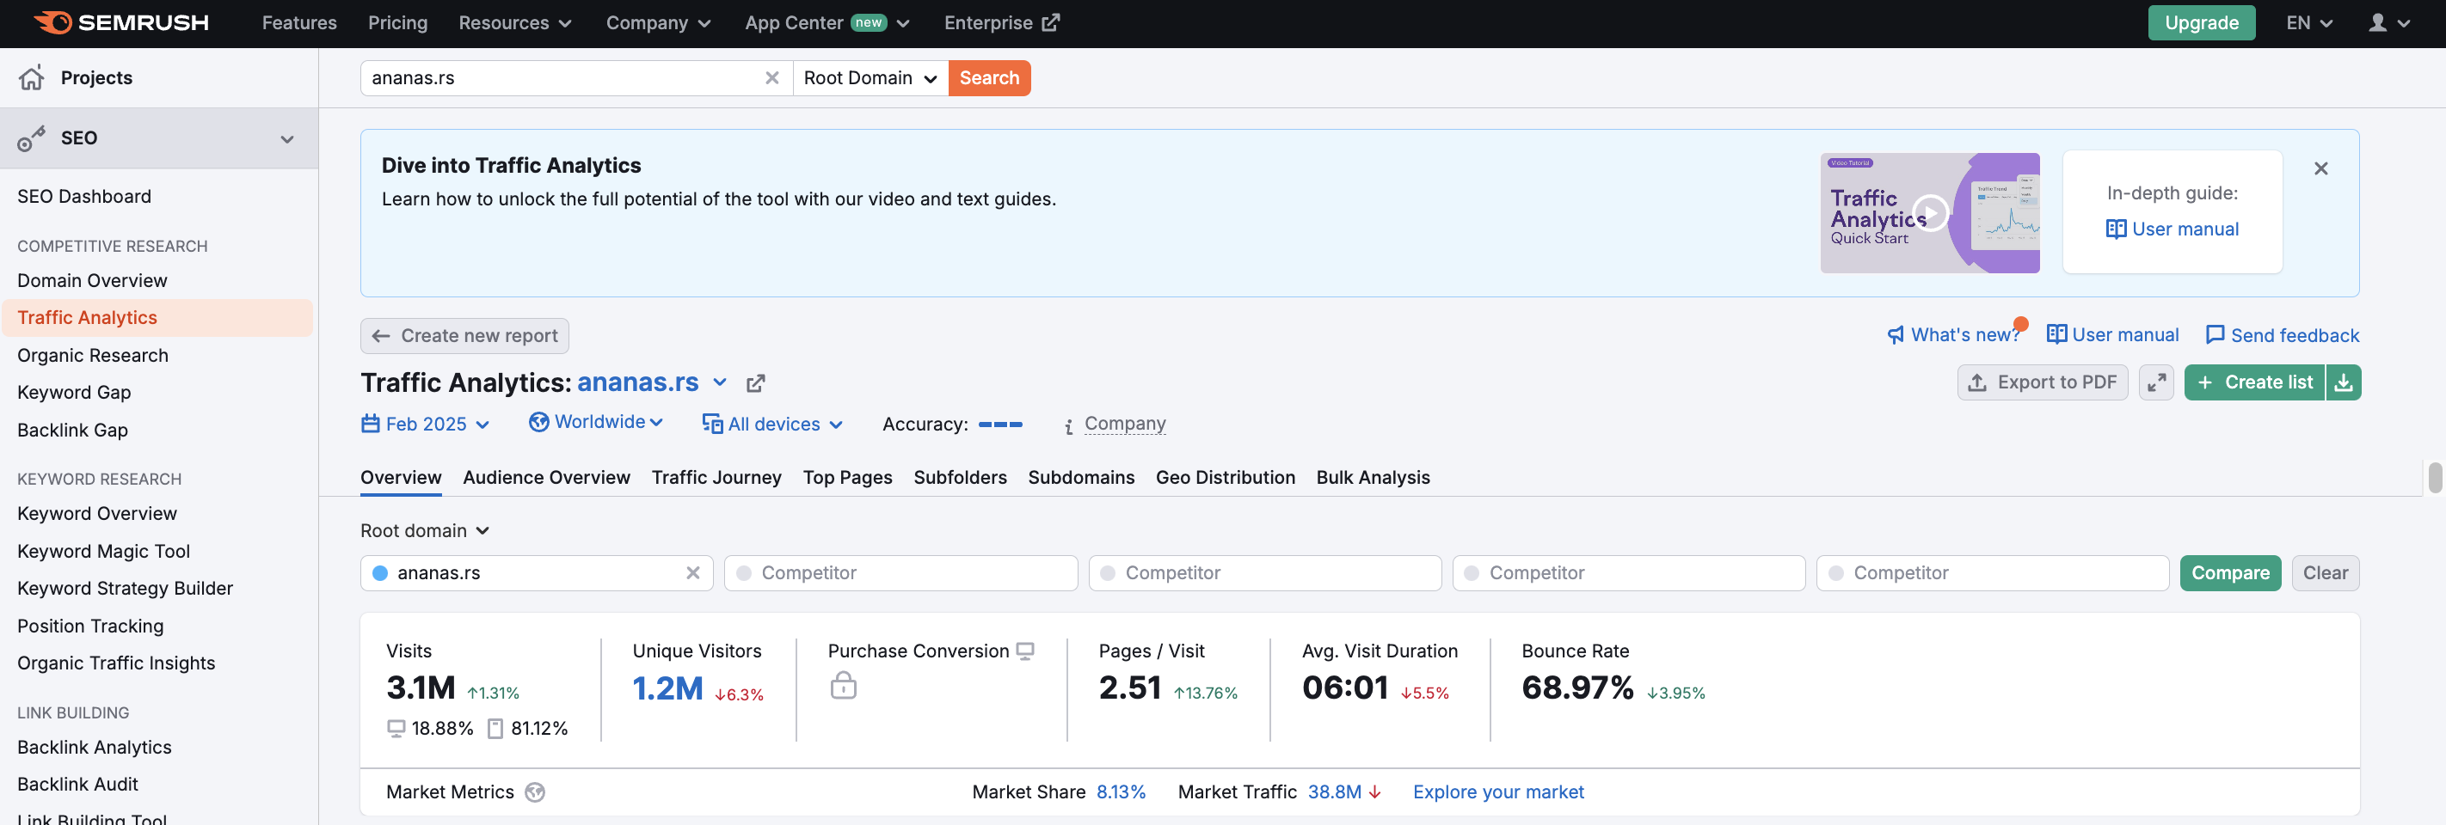Click the expand fullscreen icon

[x=2156, y=382]
